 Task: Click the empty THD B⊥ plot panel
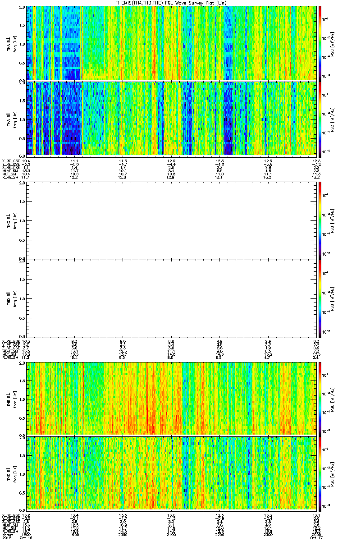coord(171,220)
